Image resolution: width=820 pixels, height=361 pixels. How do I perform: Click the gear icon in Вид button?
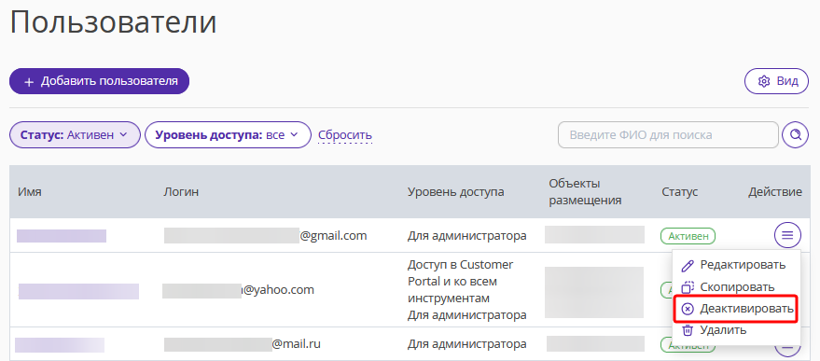(764, 81)
